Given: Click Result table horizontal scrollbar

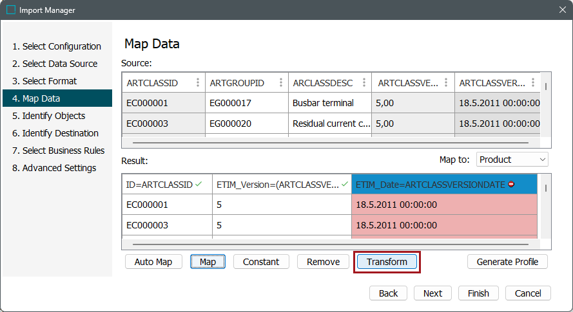Looking at the screenshot, I should click(329, 244).
